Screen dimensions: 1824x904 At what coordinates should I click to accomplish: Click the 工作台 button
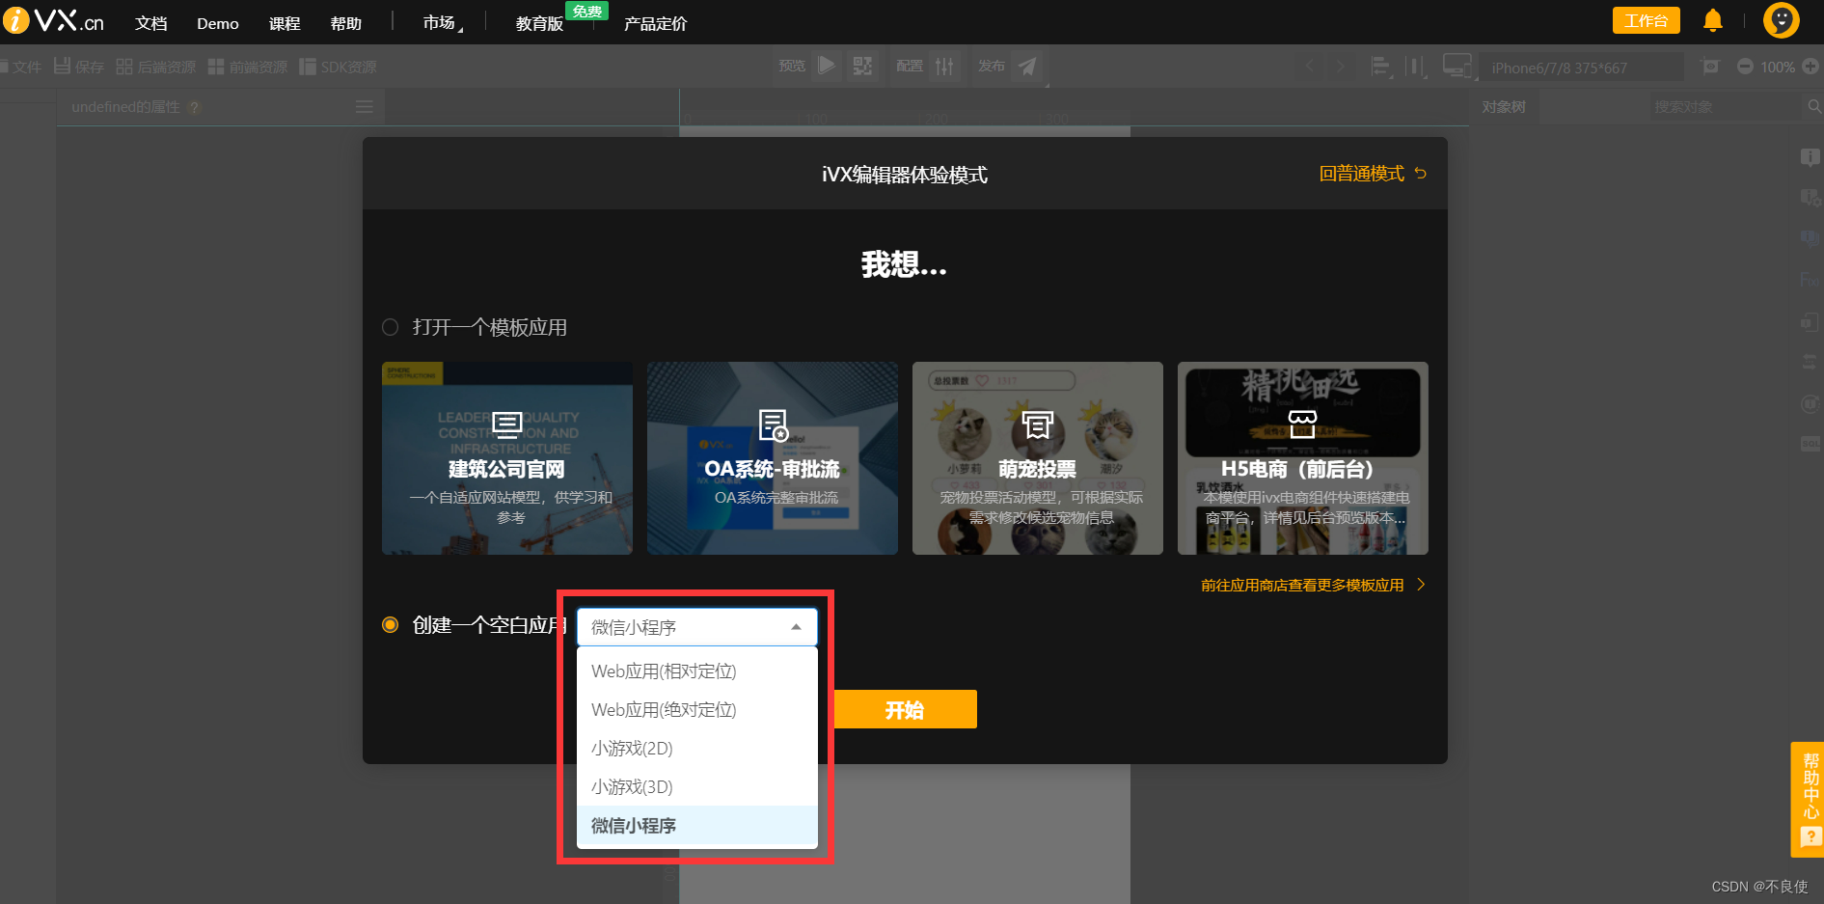tap(1647, 20)
